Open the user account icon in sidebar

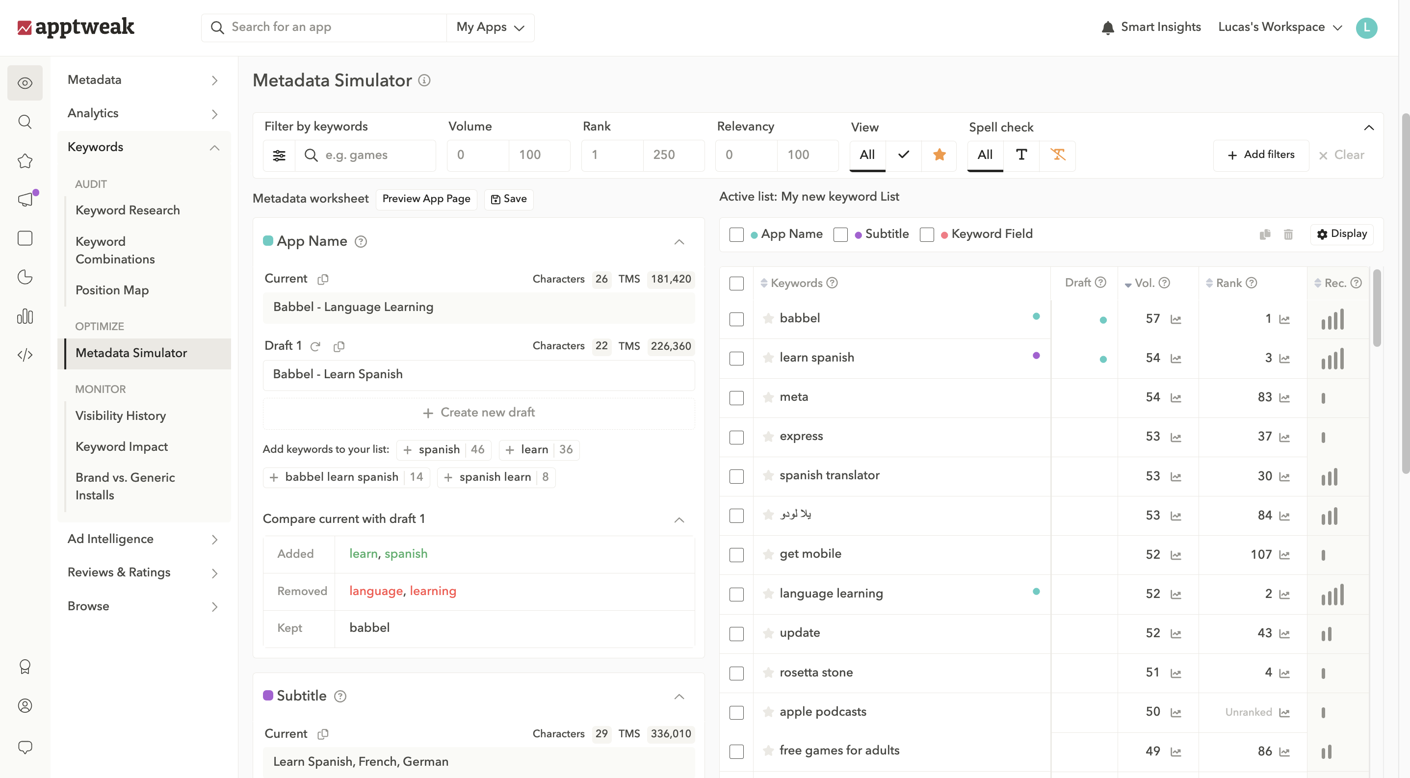click(25, 705)
